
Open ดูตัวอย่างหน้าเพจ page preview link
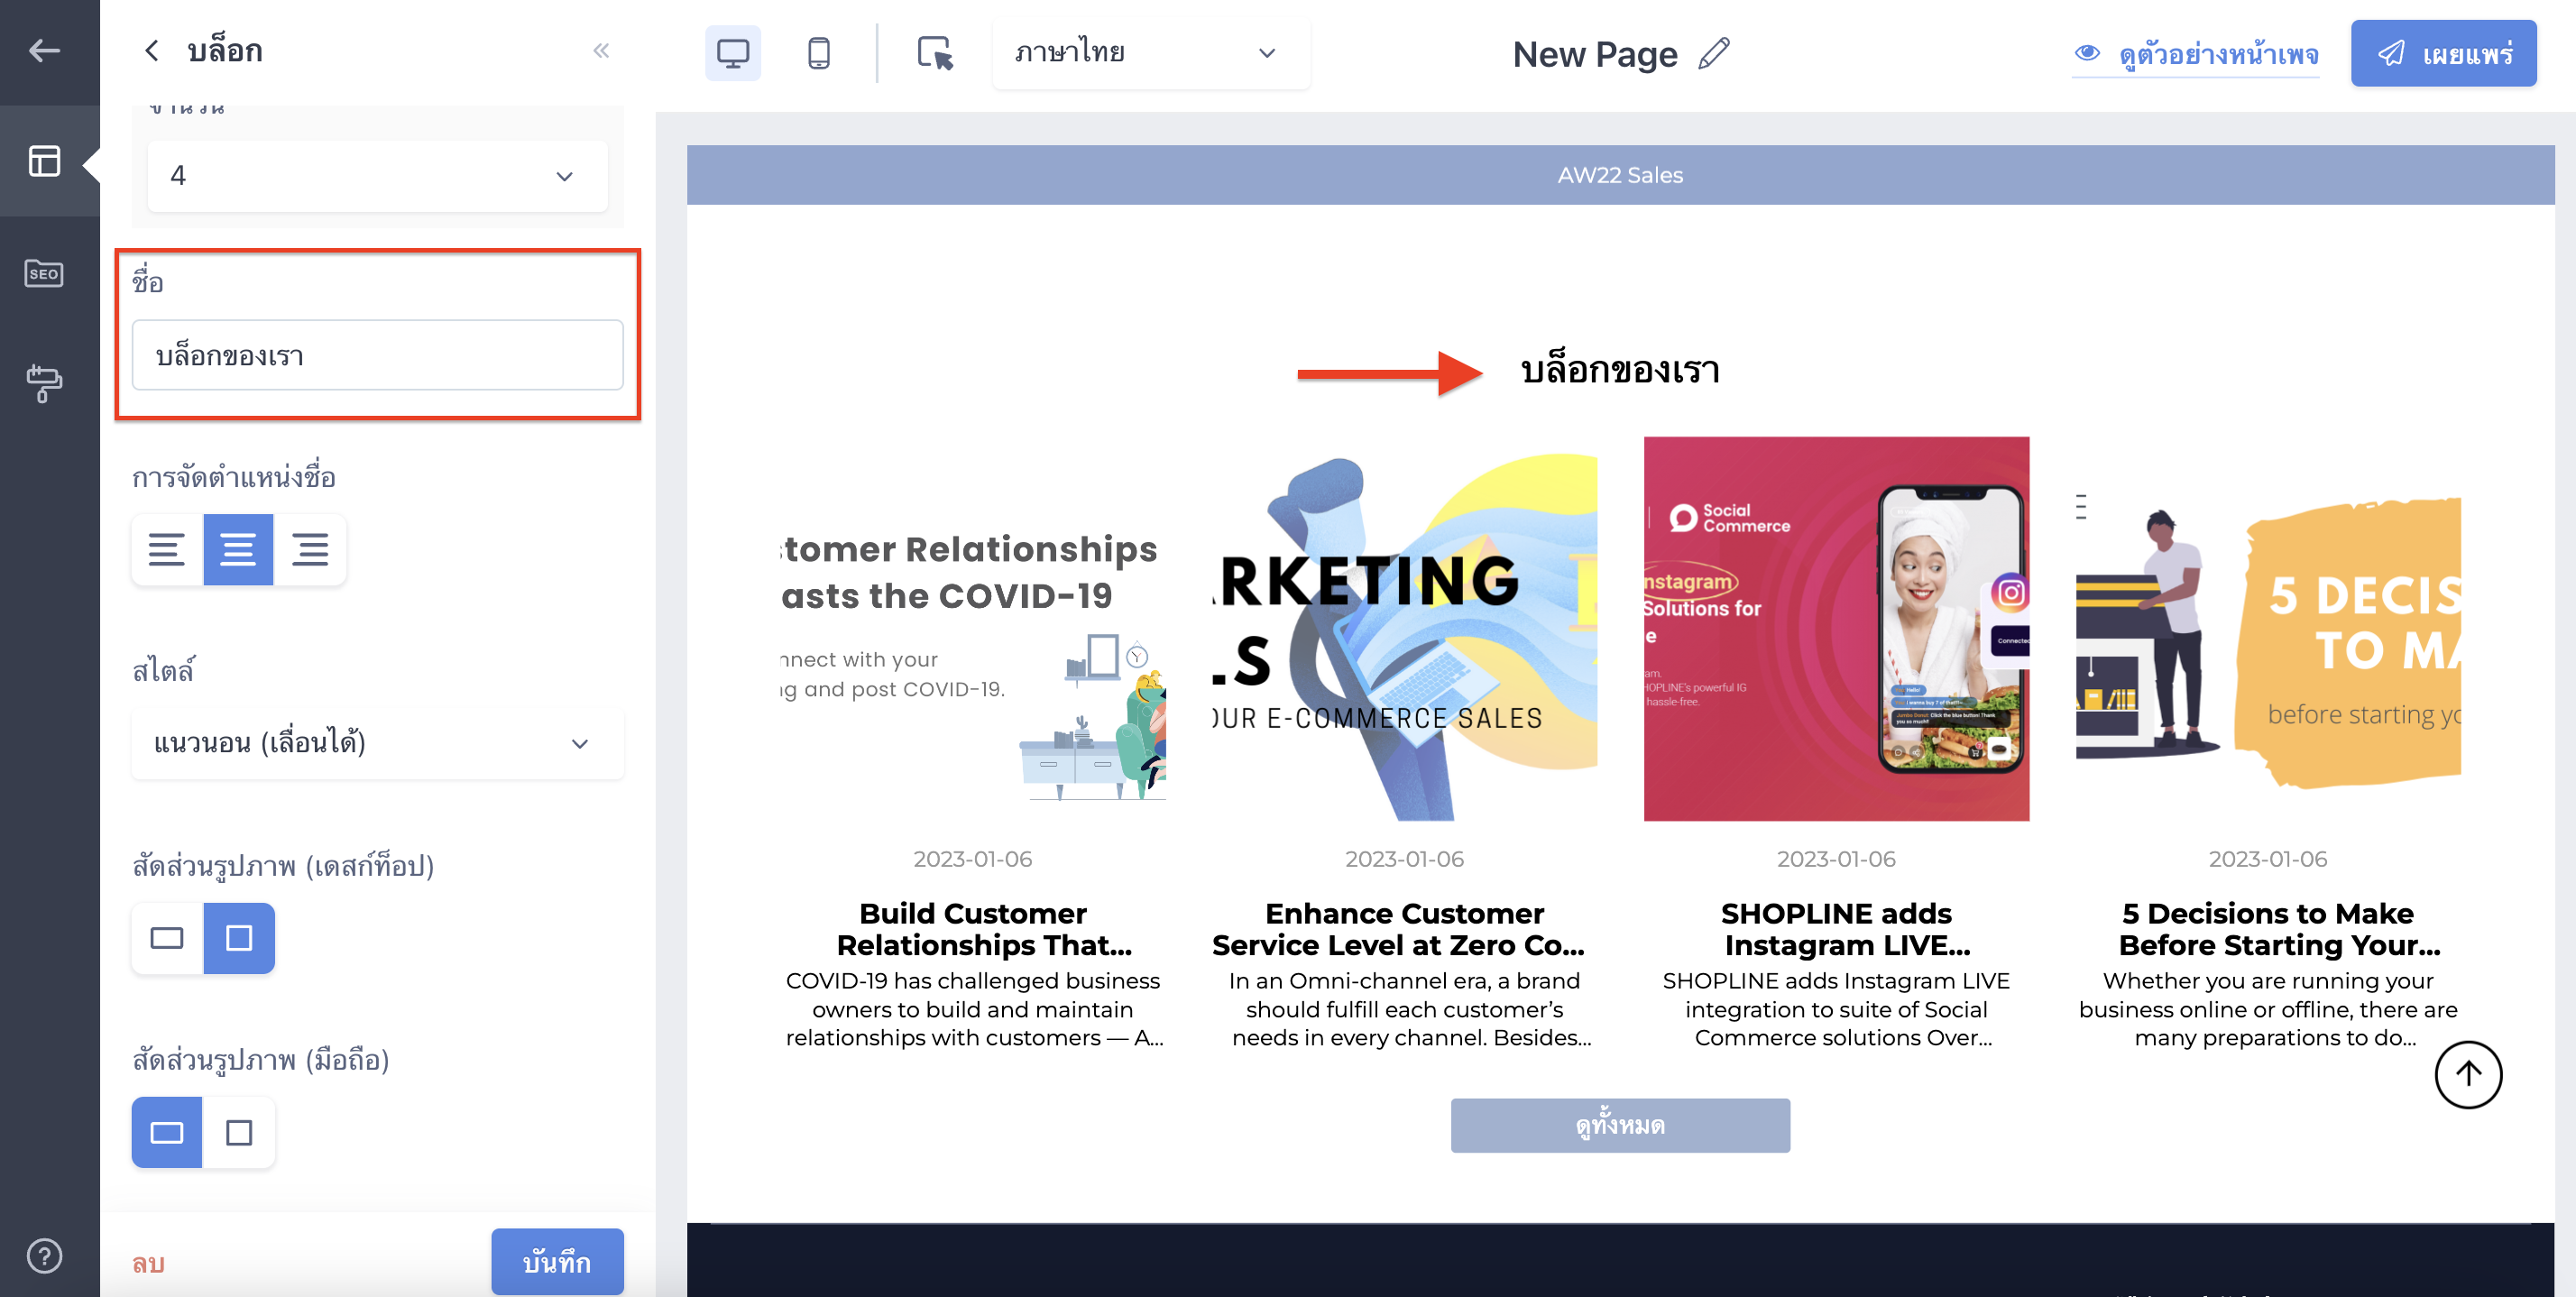pyautogui.click(x=2196, y=54)
